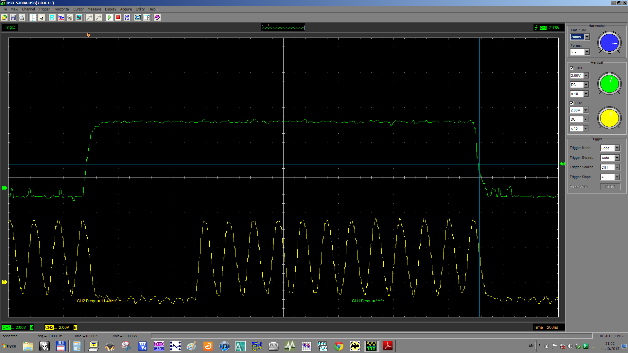The height and width of the screenshot is (353, 628).
Task: Click the Windows Start button
Action: 9,346
